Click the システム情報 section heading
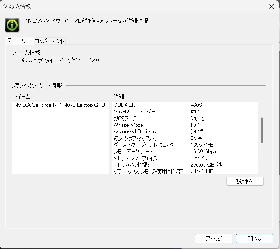This screenshot has height=249, width=280. point(26,53)
